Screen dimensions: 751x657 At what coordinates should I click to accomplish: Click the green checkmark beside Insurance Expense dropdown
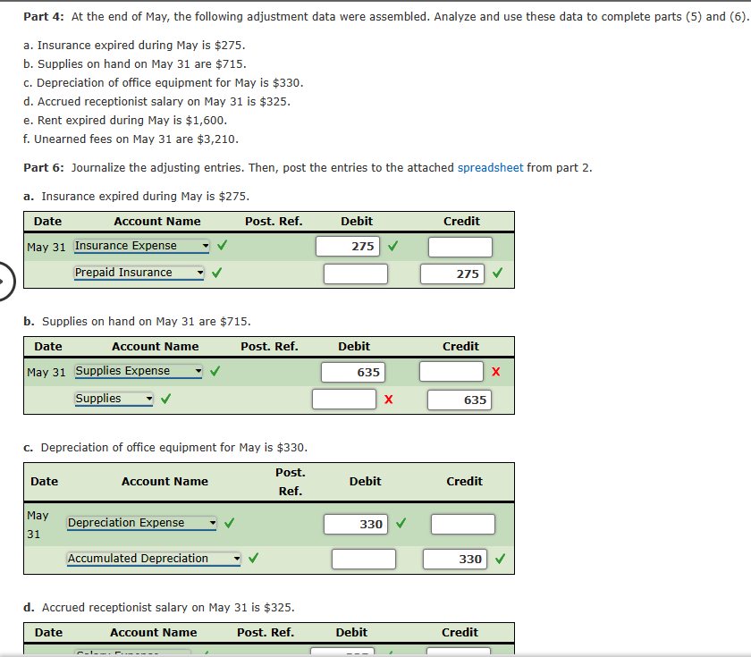click(x=221, y=245)
